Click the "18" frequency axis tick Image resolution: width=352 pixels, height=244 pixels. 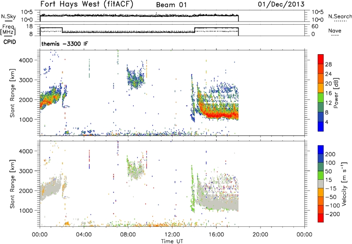pos(29,26)
